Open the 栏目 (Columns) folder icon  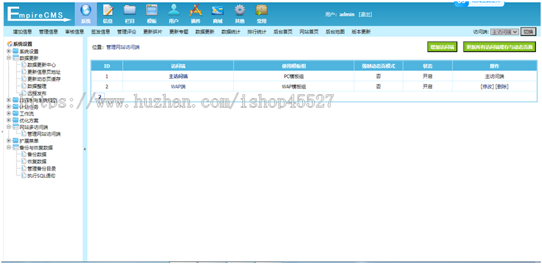point(130,11)
